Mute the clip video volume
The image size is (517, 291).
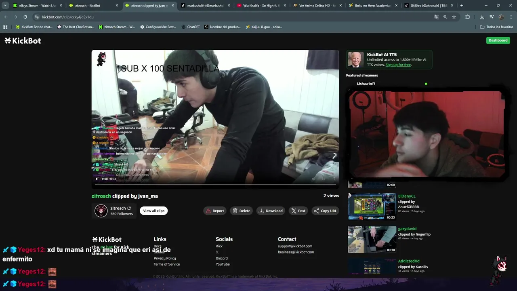[313, 179]
